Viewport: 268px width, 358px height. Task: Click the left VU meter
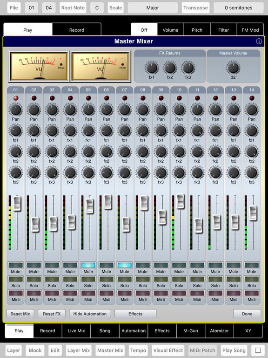39,67
